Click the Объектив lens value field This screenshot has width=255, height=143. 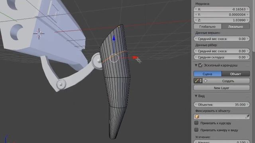point(222,104)
